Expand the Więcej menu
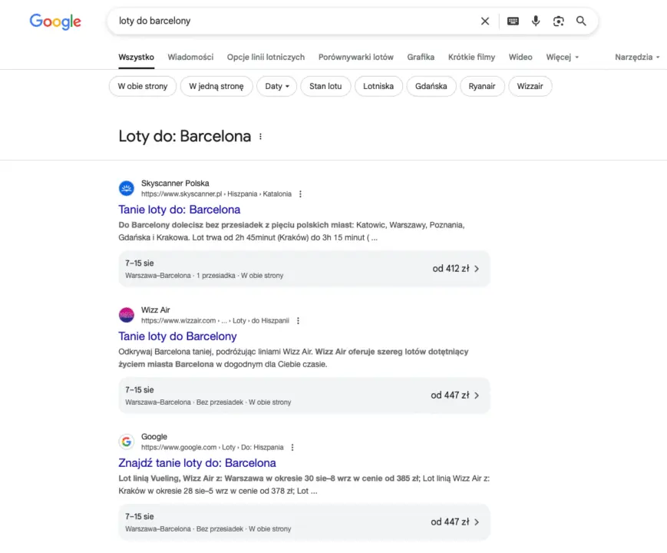Image resolution: width=667 pixels, height=553 pixels. pos(563,57)
